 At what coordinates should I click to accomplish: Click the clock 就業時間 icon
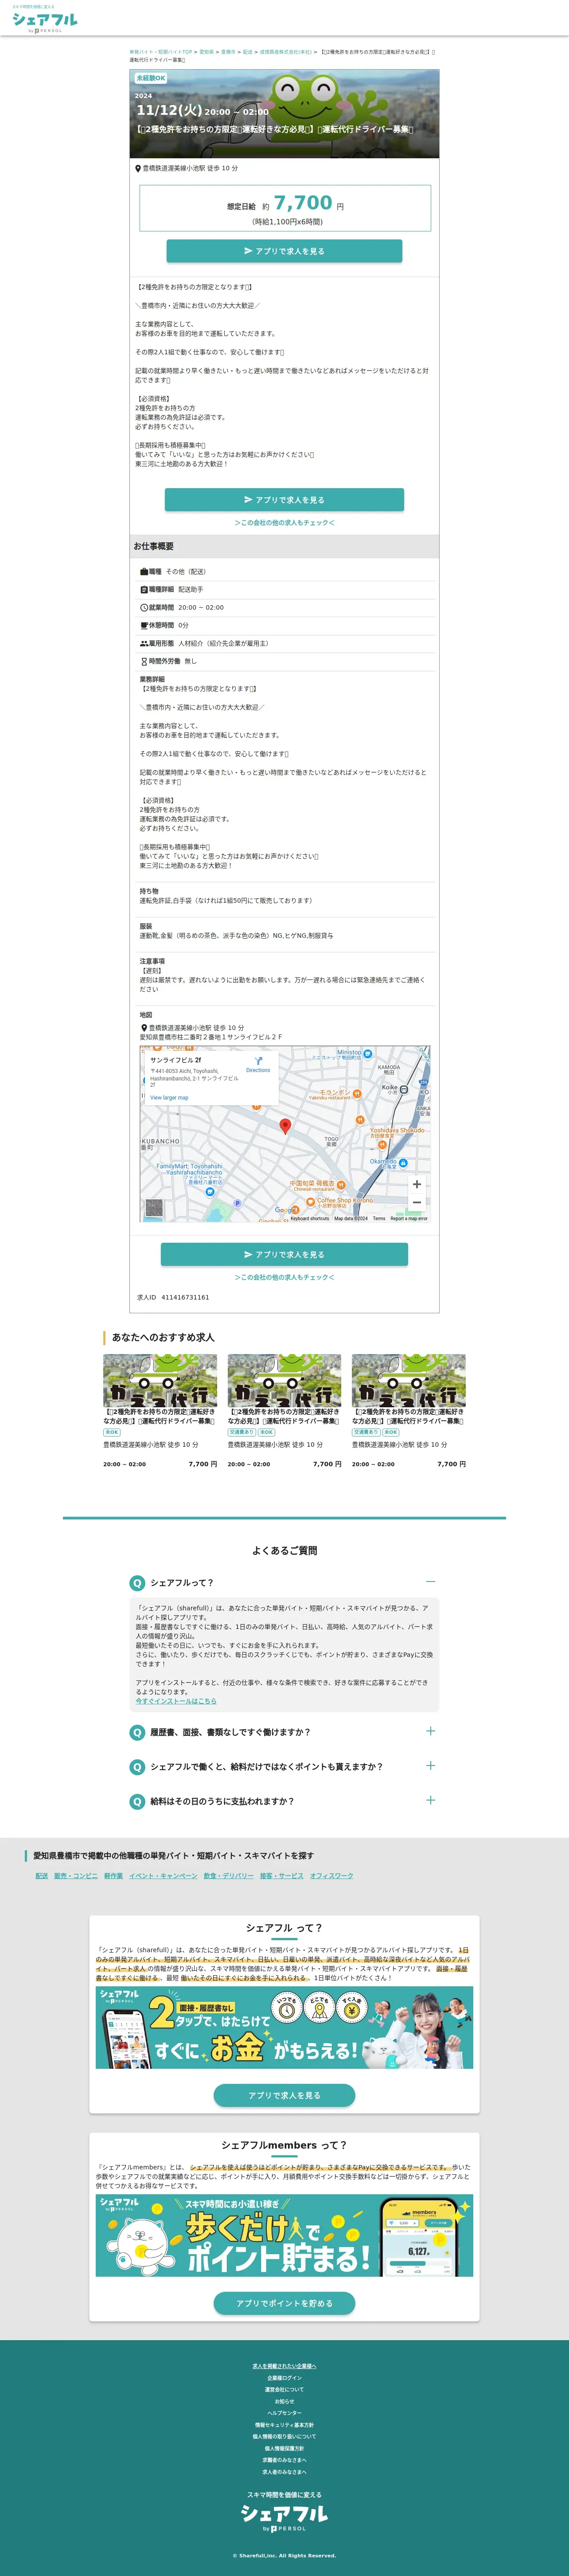pos(144,608)
